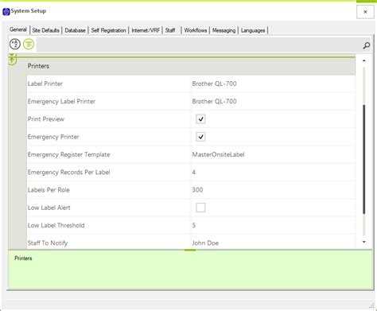
Task: Click the System Setup app icon
Action: tap(6, 11)
